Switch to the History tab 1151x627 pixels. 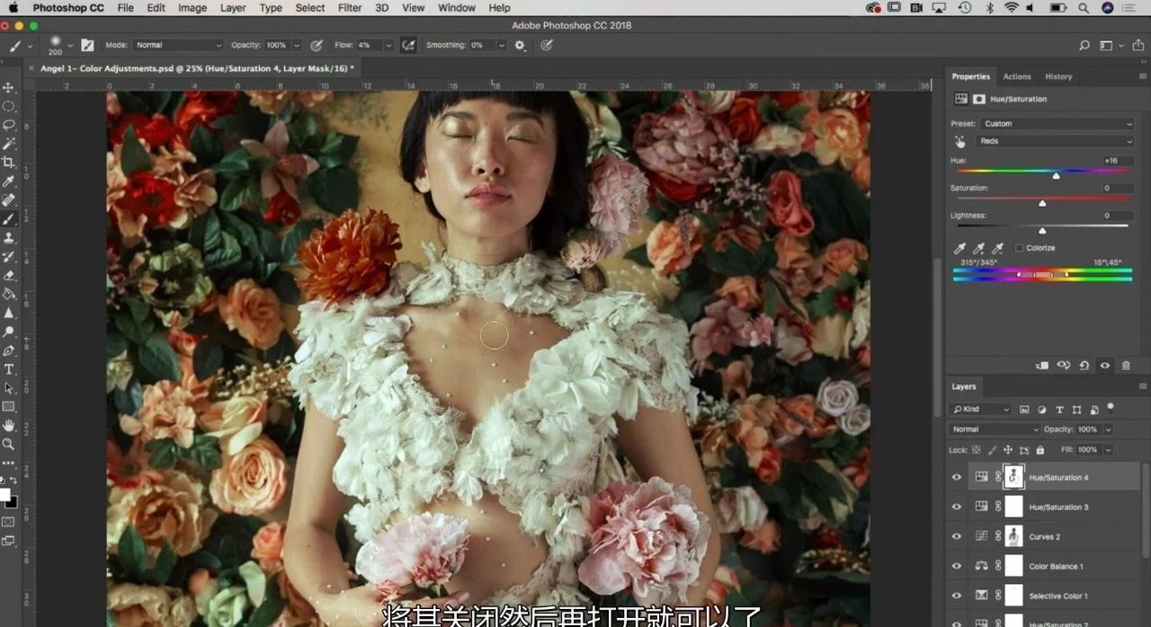pos(1058,76)
